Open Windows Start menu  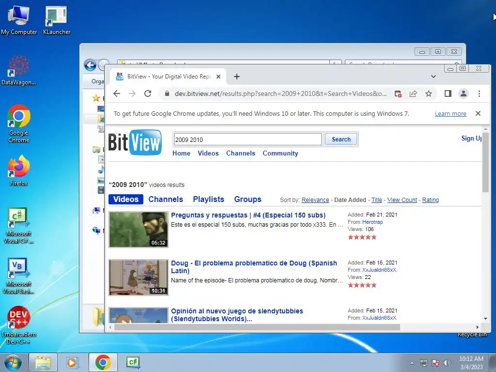(x=13, y=362)
